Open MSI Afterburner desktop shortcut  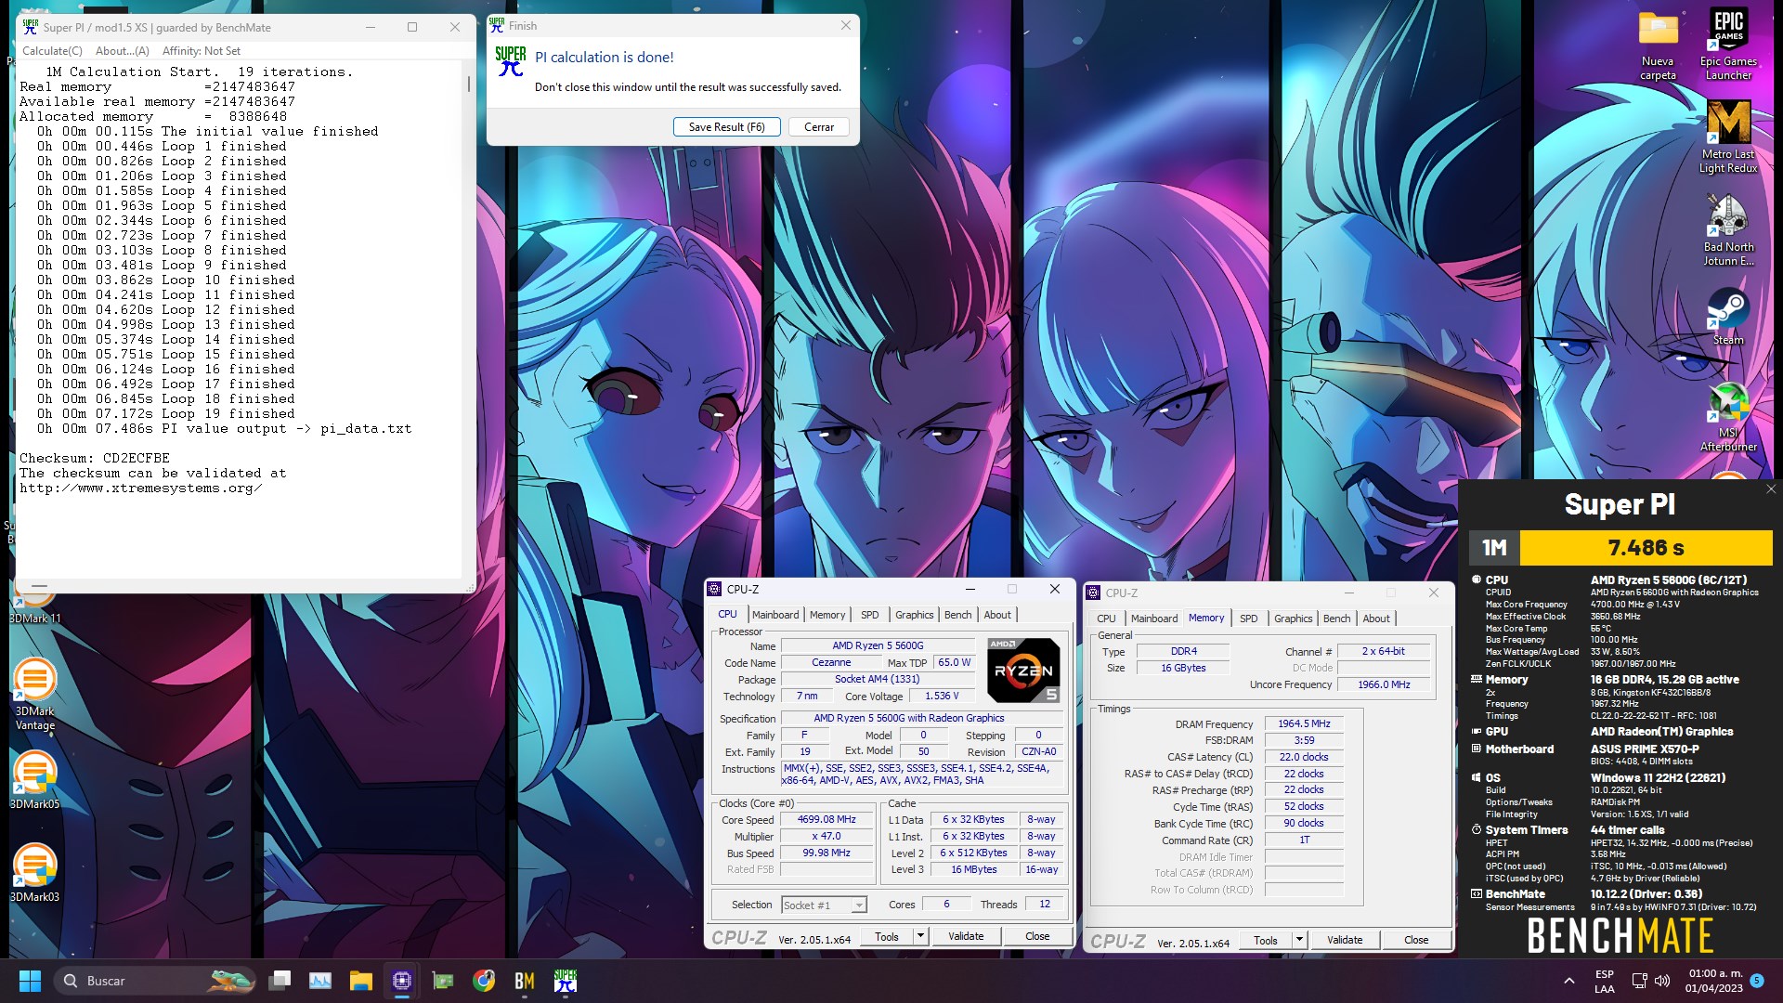[x=1728, y=415]
